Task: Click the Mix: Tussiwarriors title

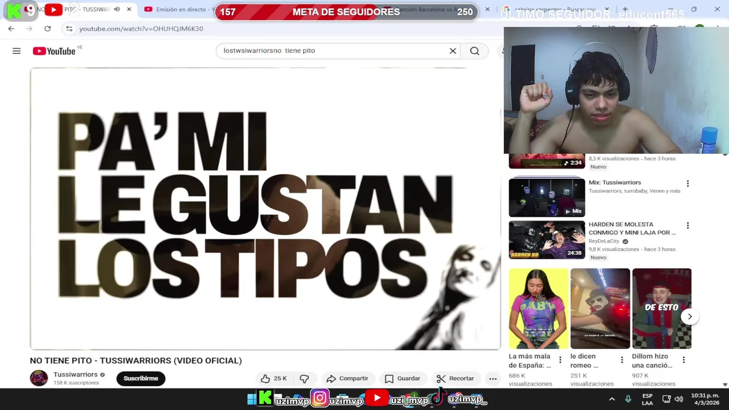Action: [x=615, y=183]
